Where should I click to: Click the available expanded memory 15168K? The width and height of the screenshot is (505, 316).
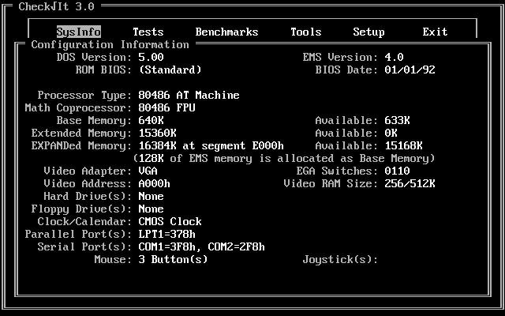pos(403,145)
